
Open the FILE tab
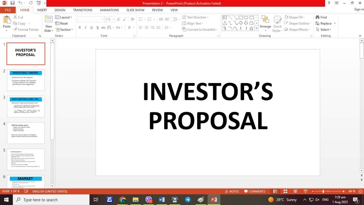(x=8, y=10)
